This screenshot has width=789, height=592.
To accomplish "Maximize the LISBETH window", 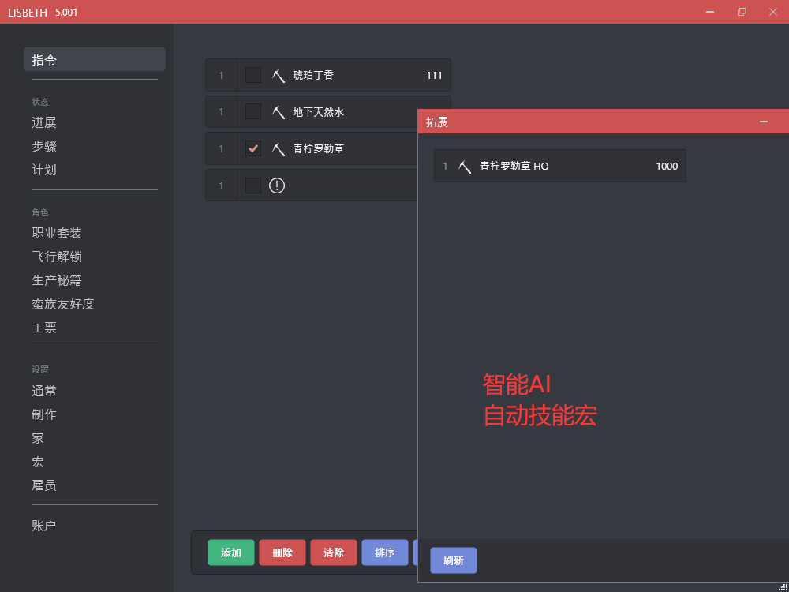I will (741, 12).
